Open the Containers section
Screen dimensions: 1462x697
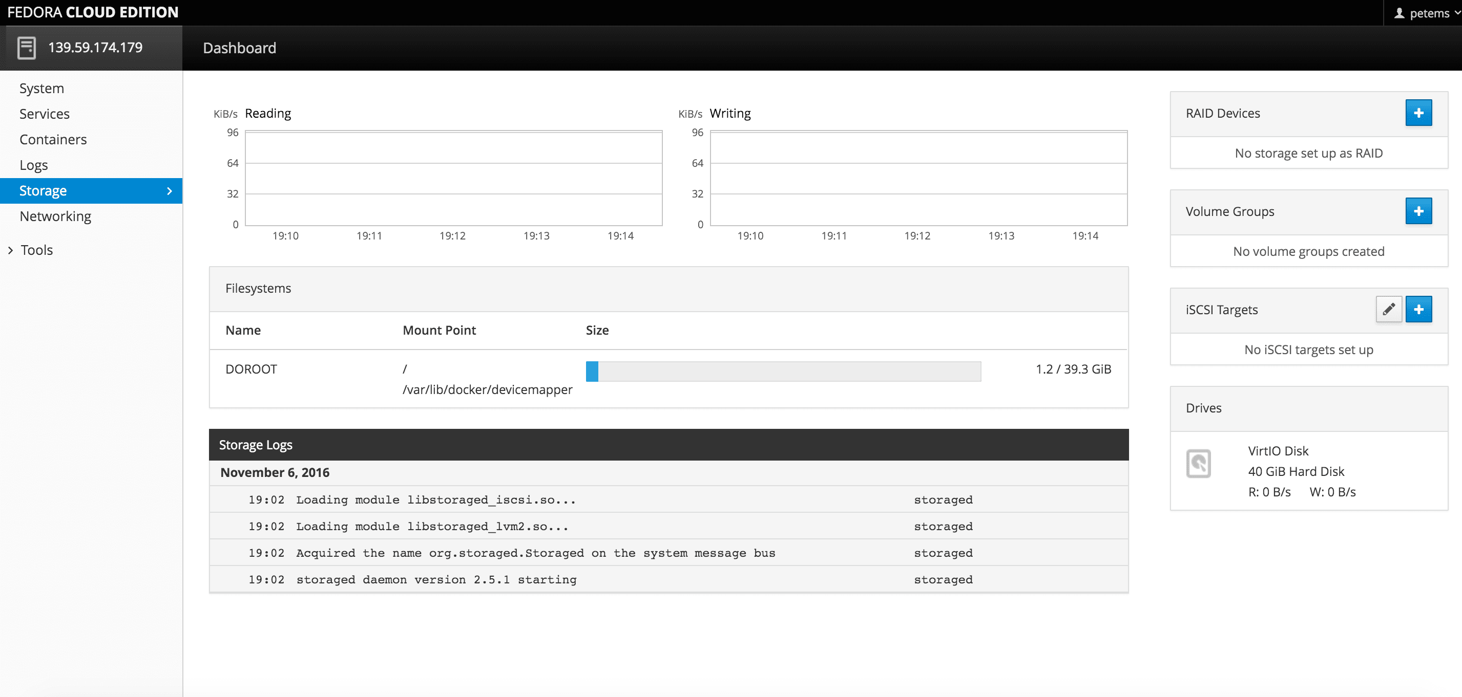(53, 139)
